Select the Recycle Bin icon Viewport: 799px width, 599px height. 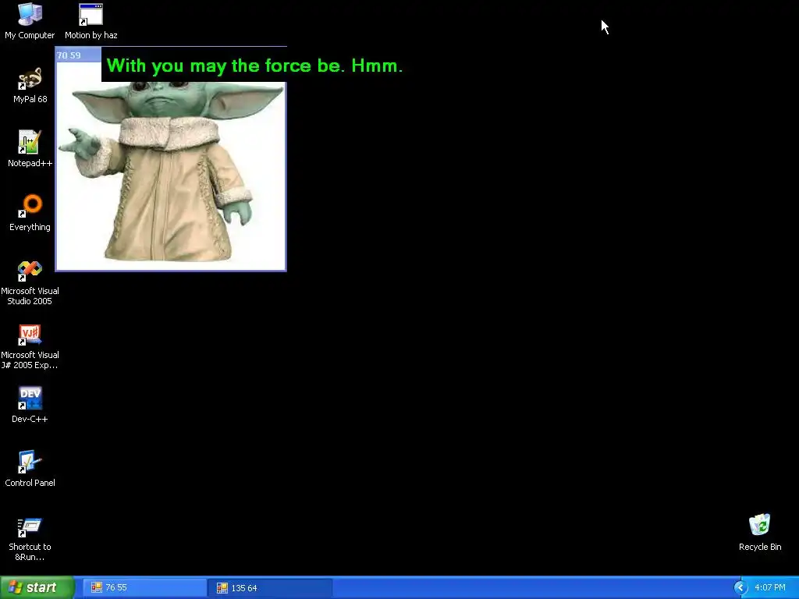pyautogui.click(x=760, y=532)
